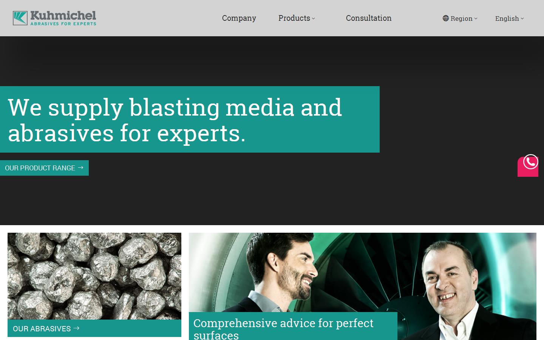Open the English language selector
Screen dimensions: 544x340
click(x=510, y=18)
